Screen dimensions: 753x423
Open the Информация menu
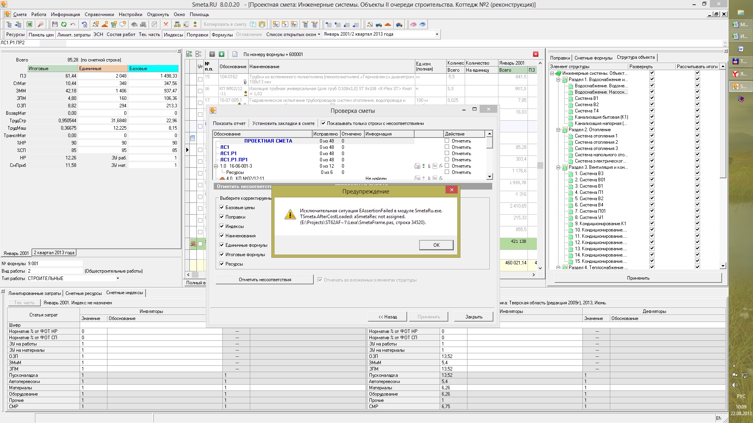(x=65, y=14)
